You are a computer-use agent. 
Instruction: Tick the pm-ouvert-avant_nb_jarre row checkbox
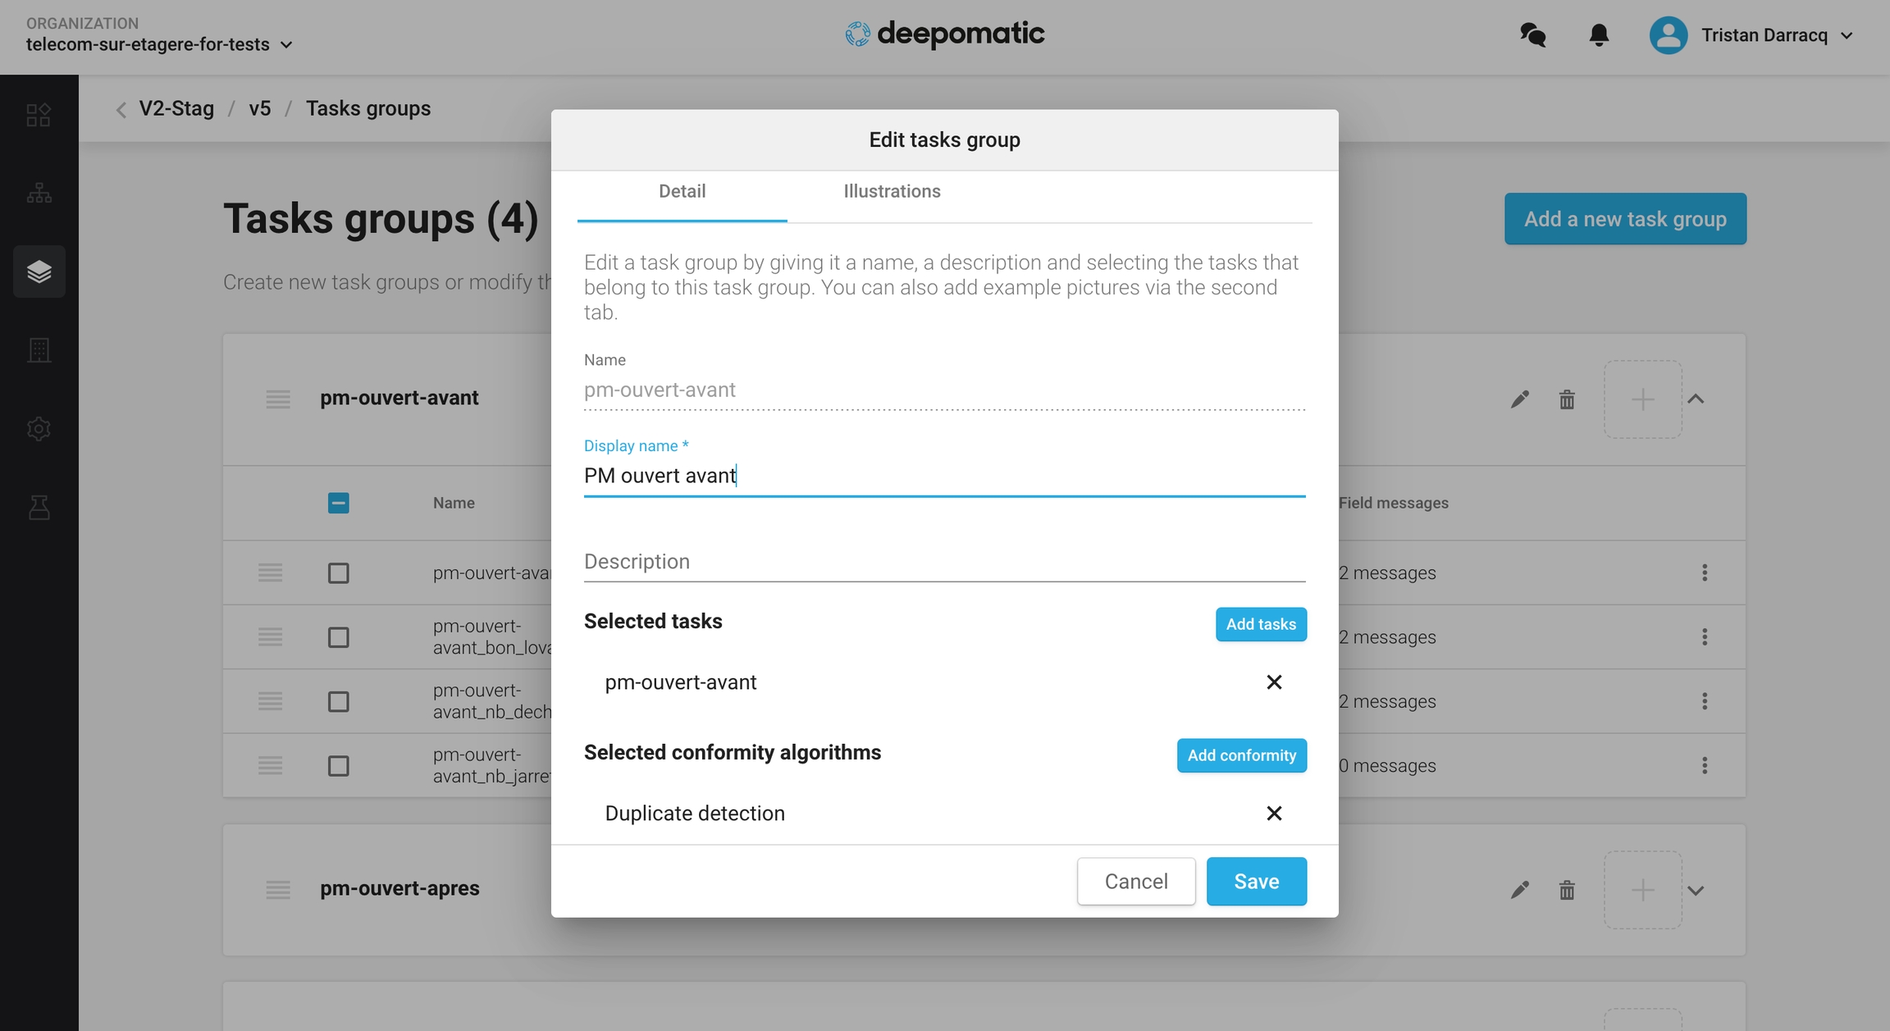point(338,766)
